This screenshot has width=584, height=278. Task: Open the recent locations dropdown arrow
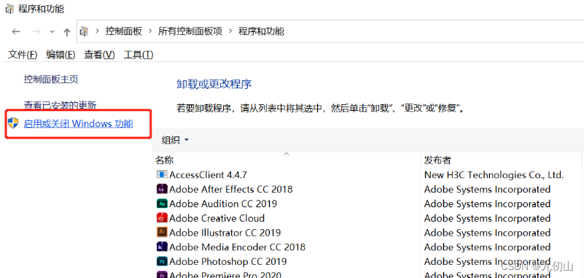52,31
